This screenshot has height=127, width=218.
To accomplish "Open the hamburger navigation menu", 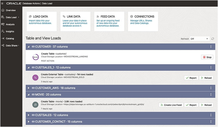I will 2,3.
